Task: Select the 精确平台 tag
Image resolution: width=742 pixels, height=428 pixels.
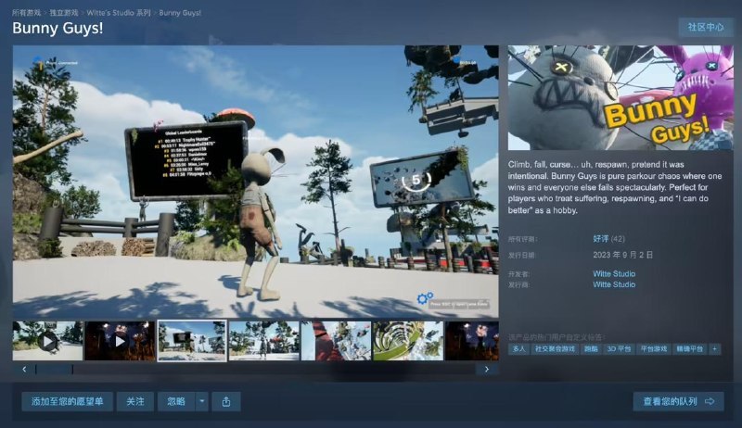Action: pos(689,349)
